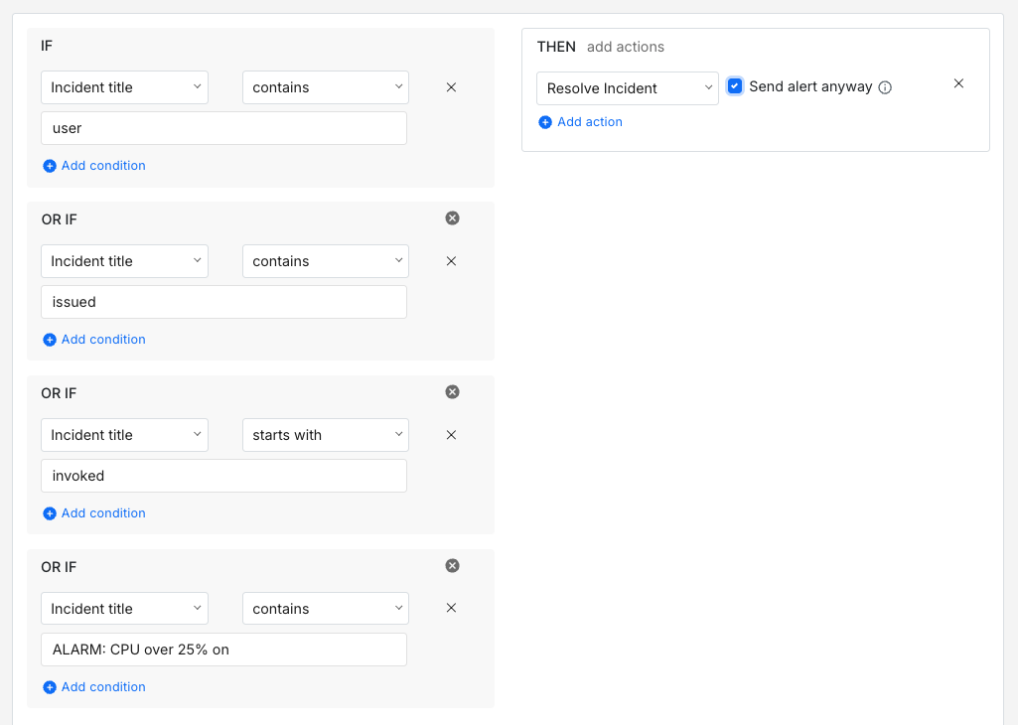Open the Resolve Incident action dropdown
The width and height of the screenshot is (1018, 725).
pos(627,87)
